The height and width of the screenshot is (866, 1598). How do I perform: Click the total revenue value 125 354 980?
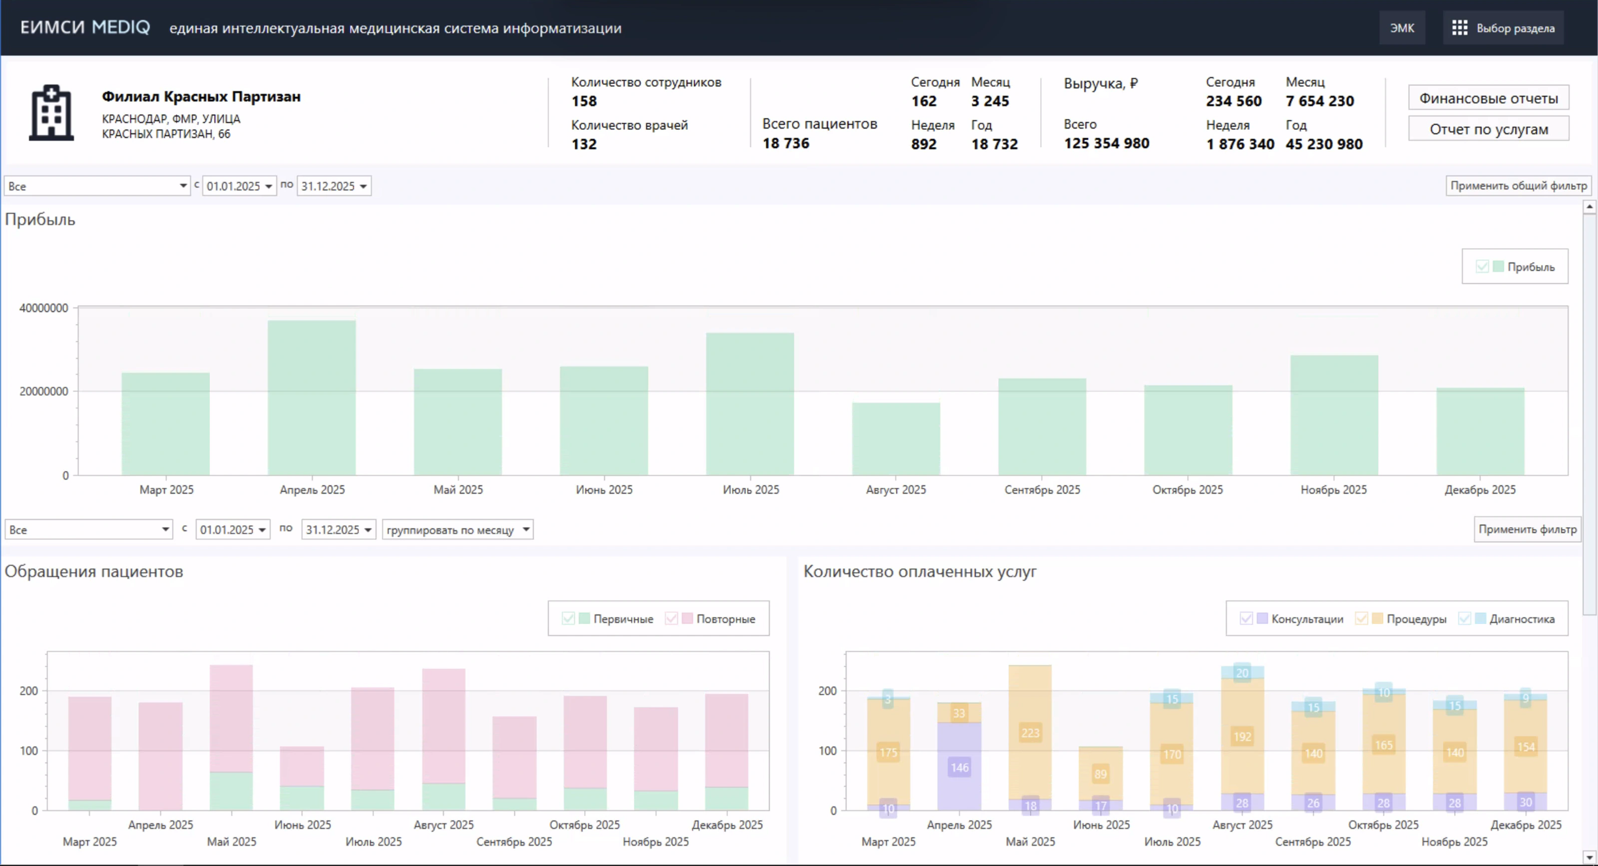[1107, 143]
